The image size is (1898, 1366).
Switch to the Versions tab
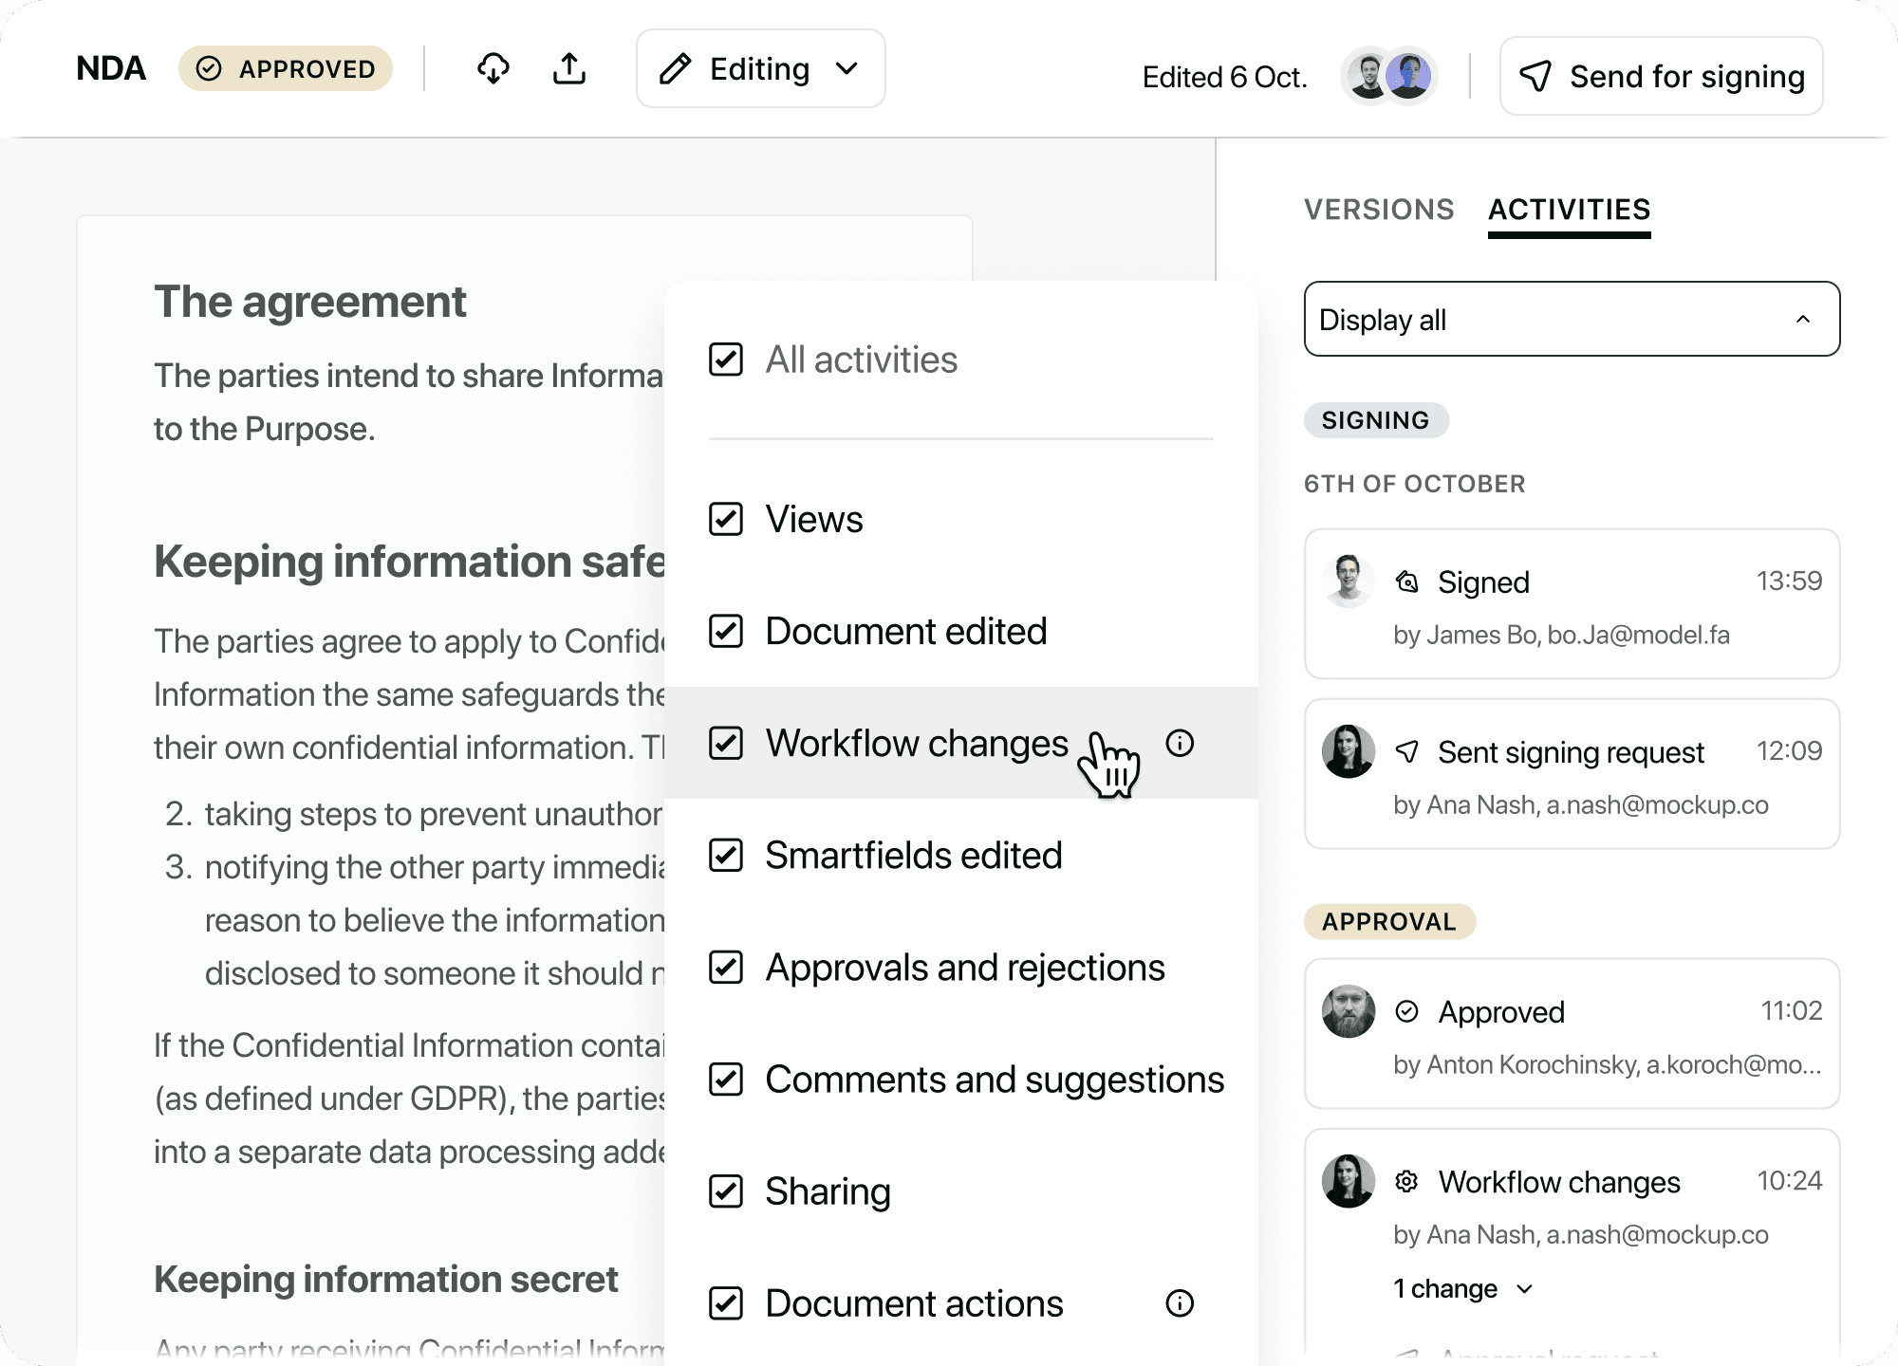pyautogui.click(x=1378, y=210)
